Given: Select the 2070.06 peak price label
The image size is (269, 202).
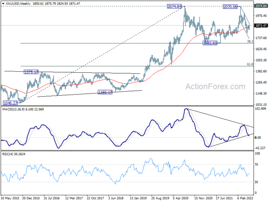Looking at the screenshot, I should click(230, 7).
